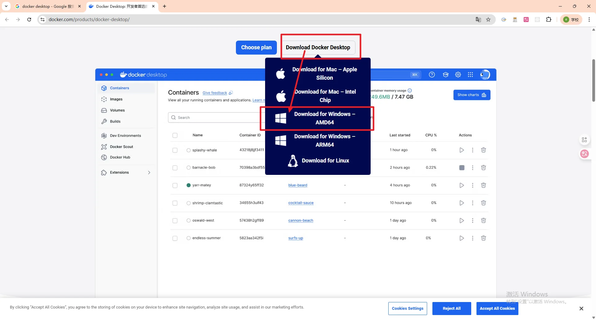Viewport: 596px width, 320px height.
Task: Open the browser extensions puzzle icon
Action: pyautogui.click(x=549, y=20)
